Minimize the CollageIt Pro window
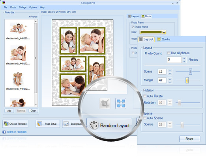 (172, 3)
